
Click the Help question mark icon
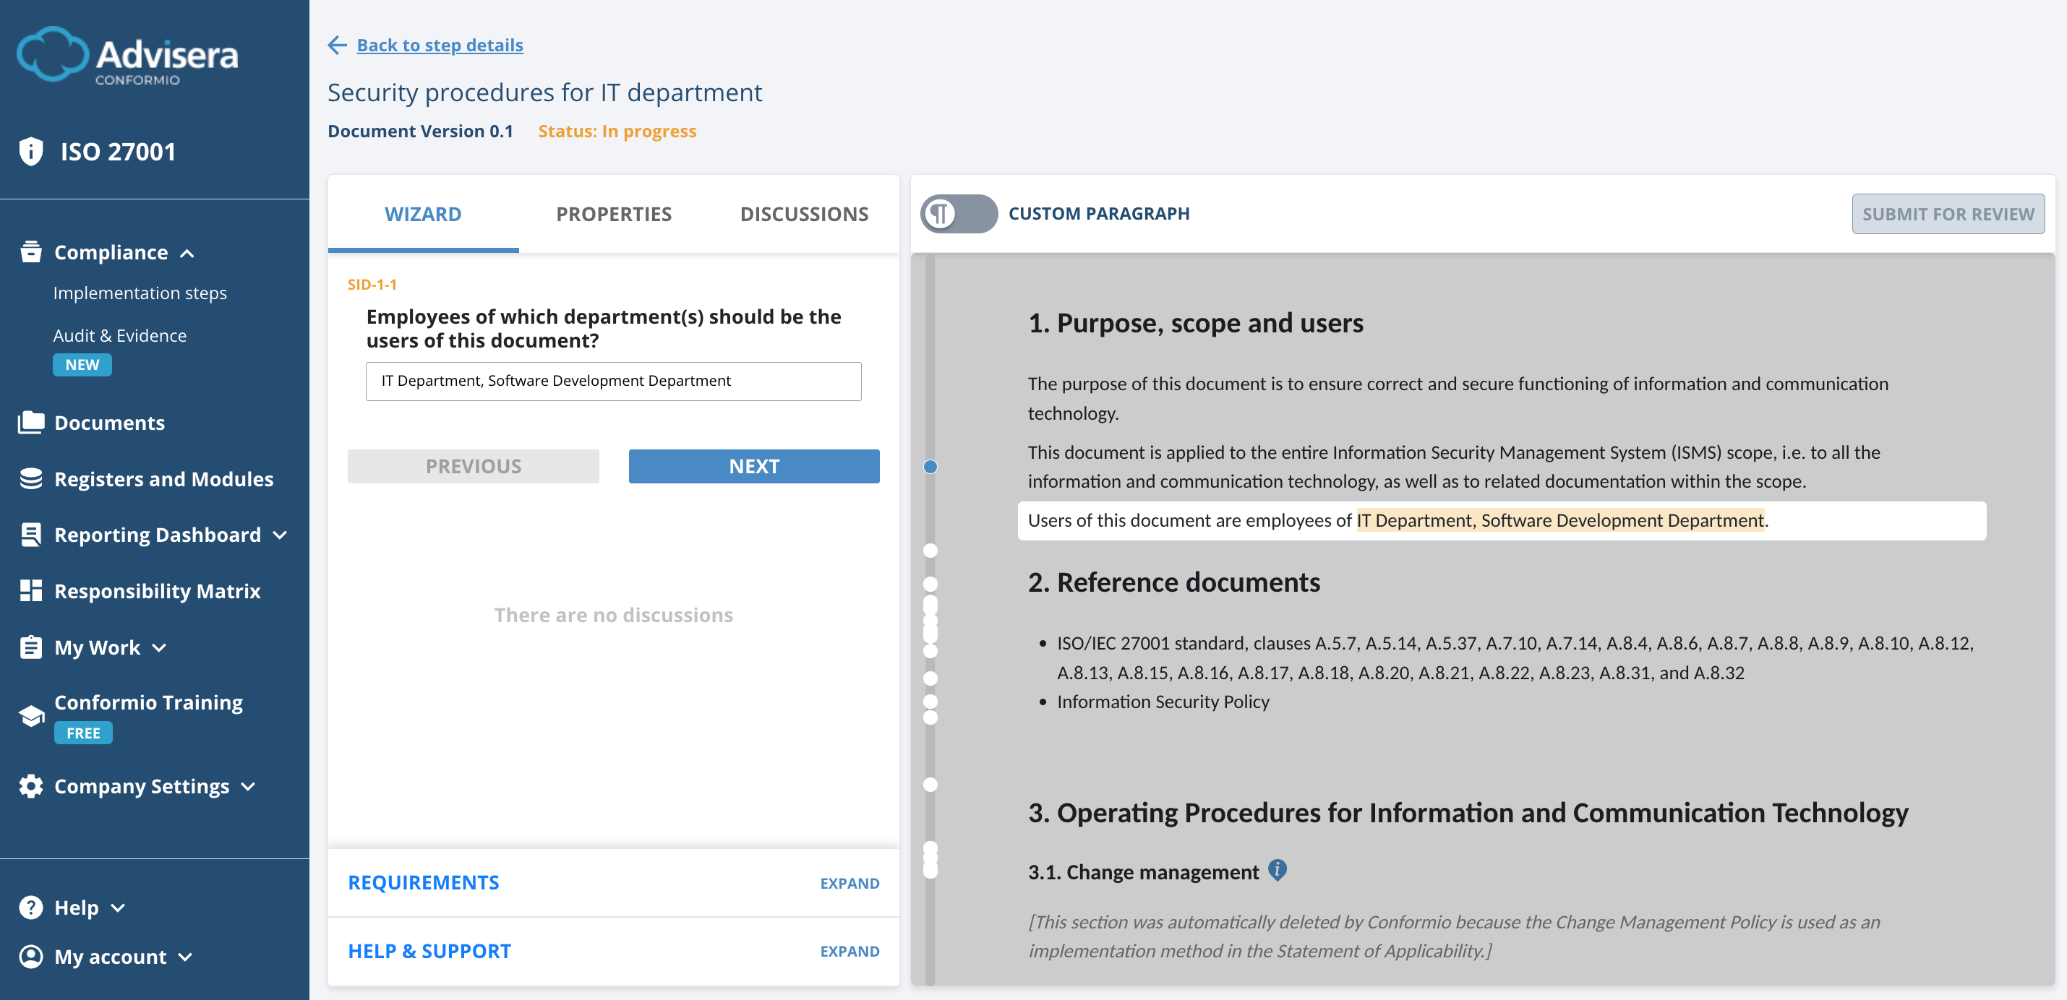tap(30, 907)
